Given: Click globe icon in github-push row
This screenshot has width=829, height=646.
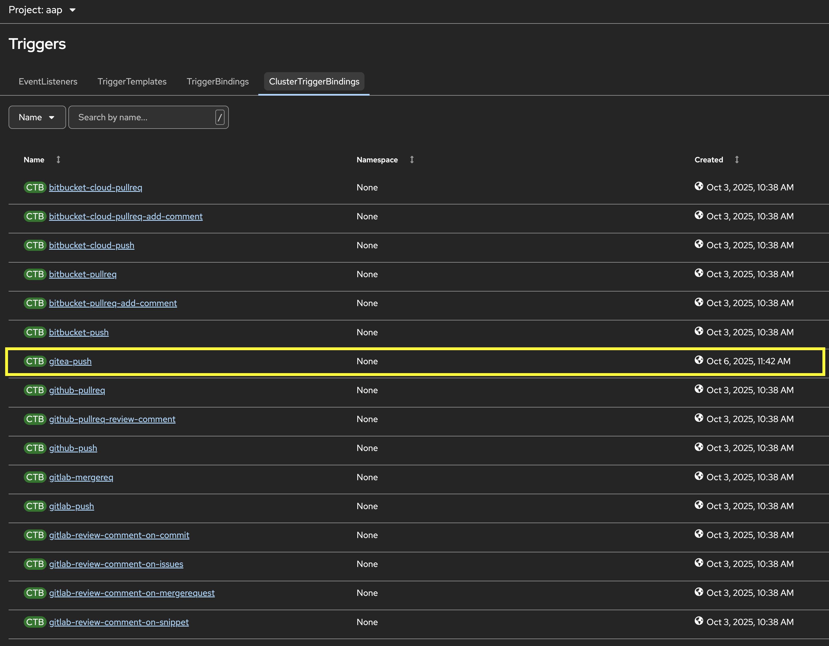Looking at the screenshot, I should click(x=699, y=447).
